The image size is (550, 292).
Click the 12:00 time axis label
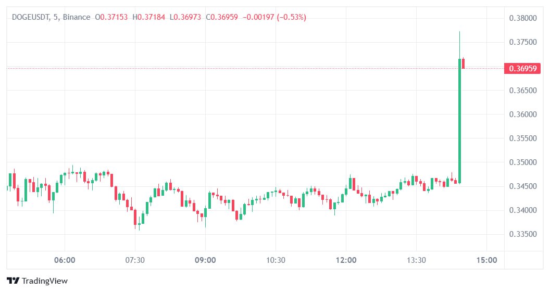(346, 260)
